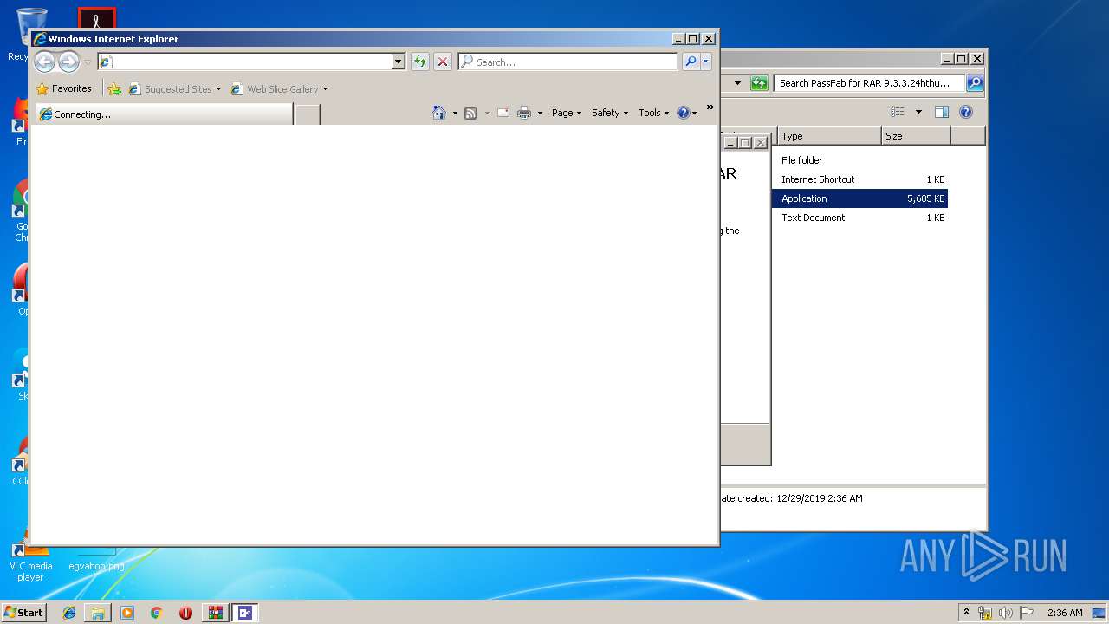Switch to the purple app taskbar item
Viewport: 1109px width, 624px height.
pyautogui.click(x=244, y=613)
